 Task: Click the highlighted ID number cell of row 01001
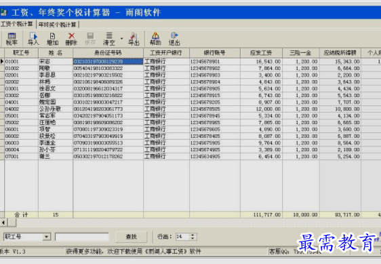click(x=108, y=62)
